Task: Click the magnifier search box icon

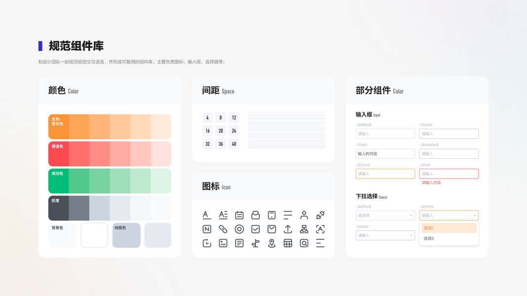Action: (304, 243)
